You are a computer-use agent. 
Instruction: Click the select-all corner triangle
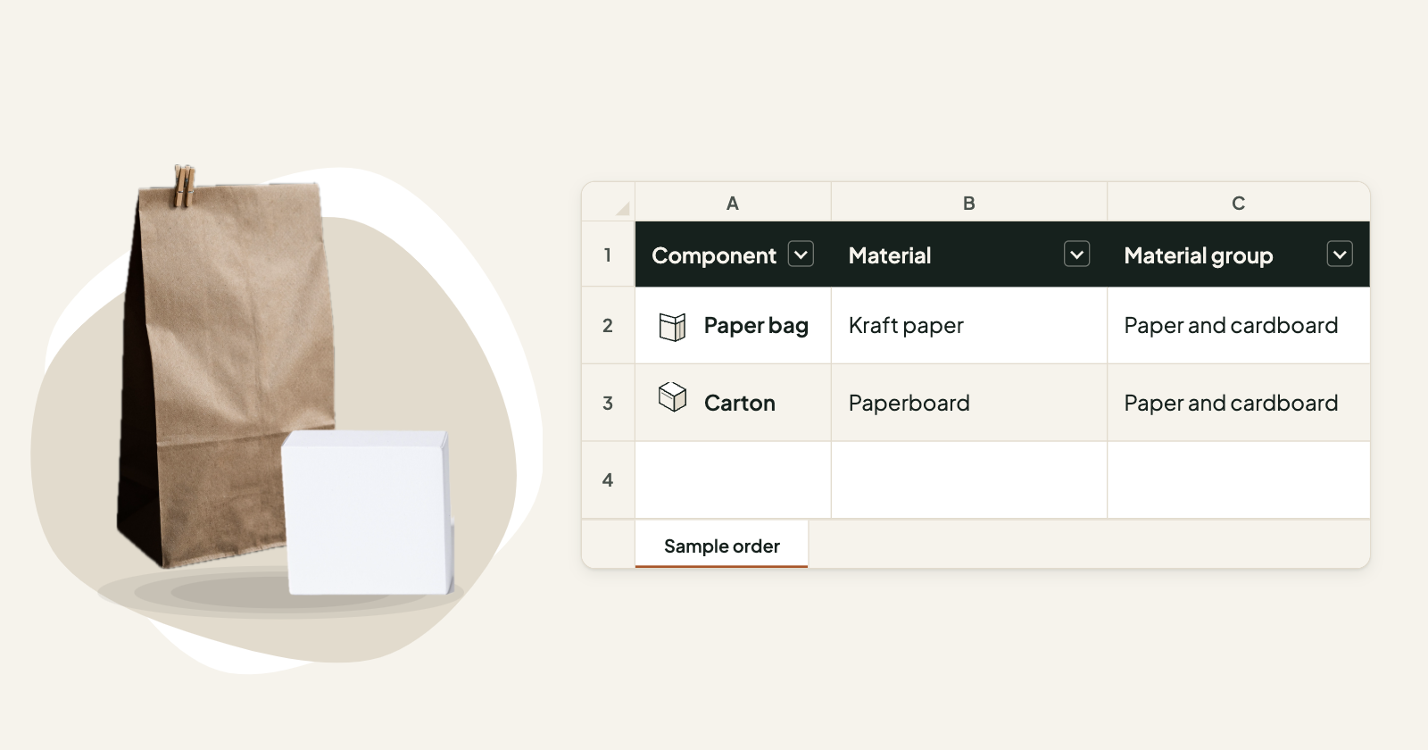coord(622,209)
